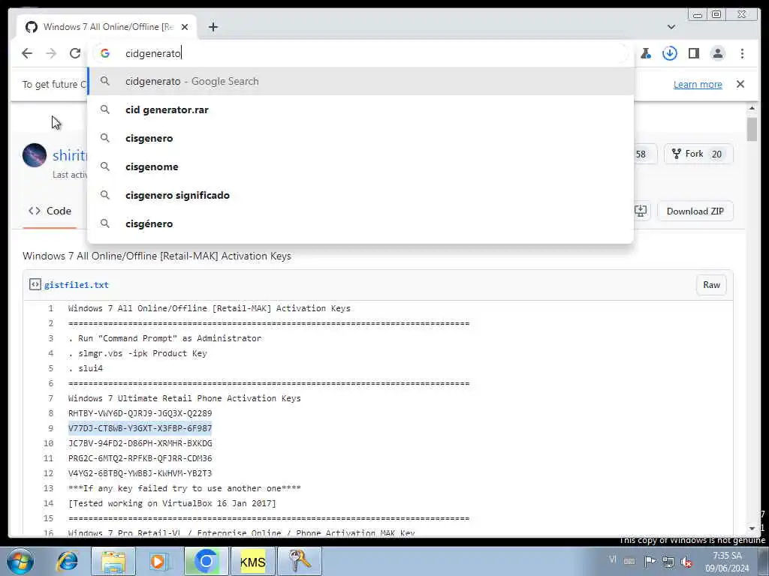Image resolution: width=769 pixels, height=576 pixels.
Task: Click line number 9 in the gist
Action: tap(50, 428)
